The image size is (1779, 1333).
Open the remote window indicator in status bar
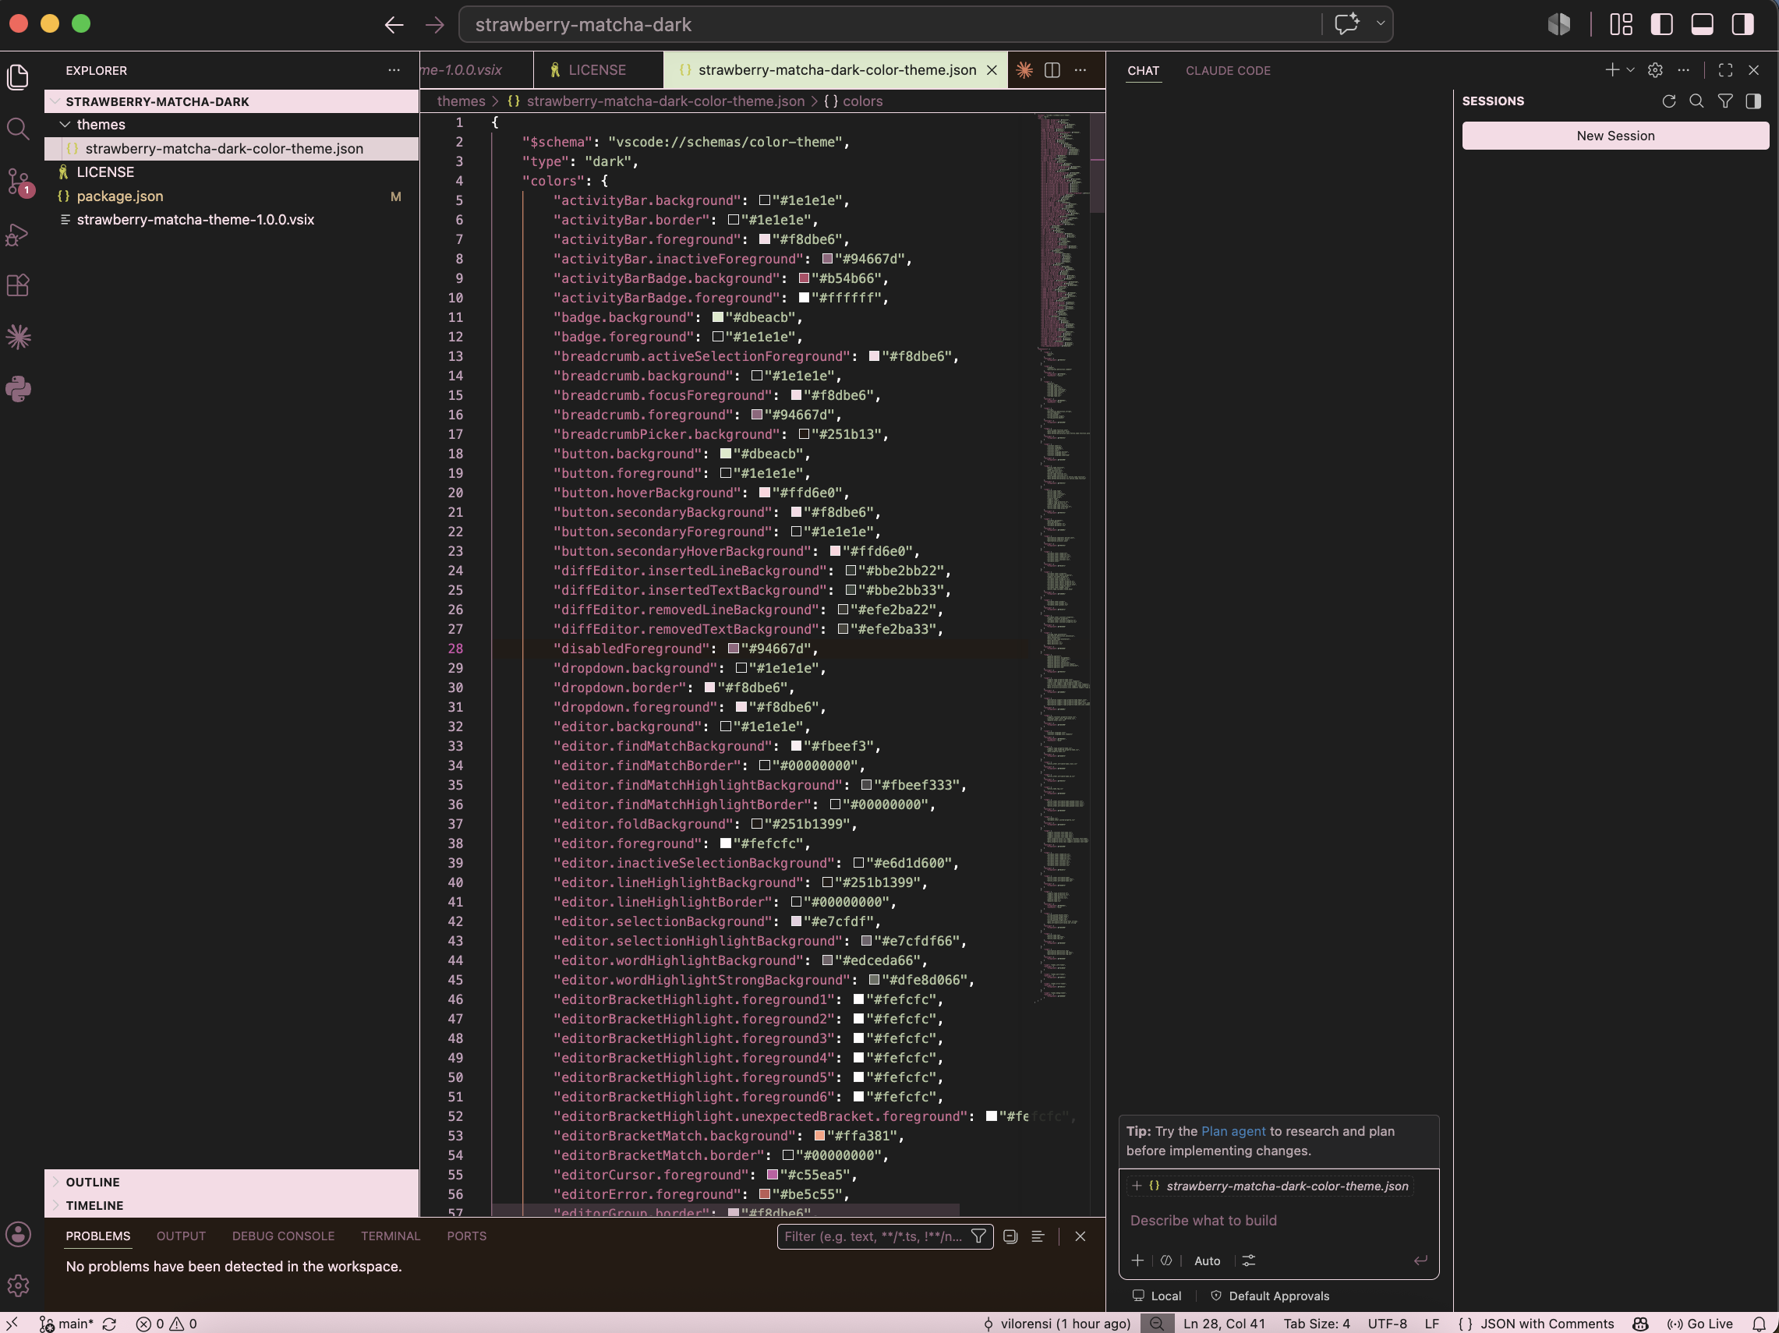pos(12,1324)
